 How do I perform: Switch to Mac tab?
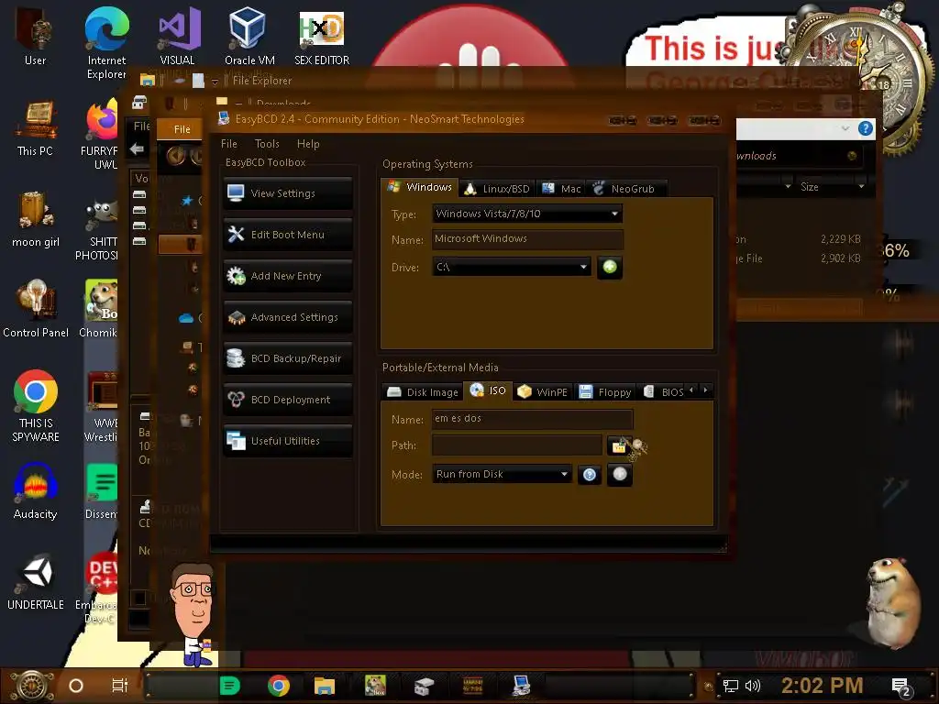(561, 189)
